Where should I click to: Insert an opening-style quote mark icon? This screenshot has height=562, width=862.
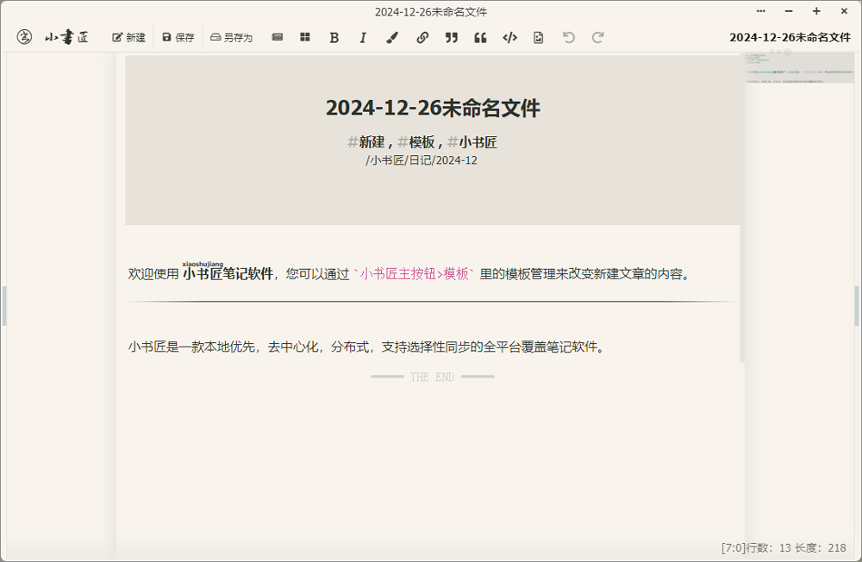click(x=480, y=37)
